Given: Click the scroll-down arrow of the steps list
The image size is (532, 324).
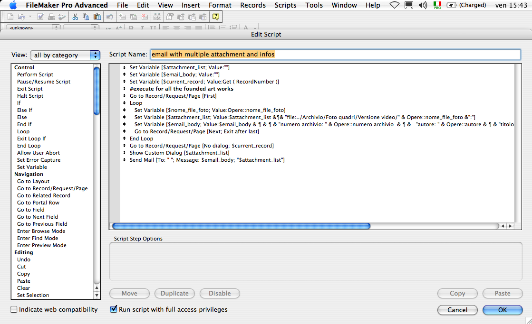Looking at the screenshot, I should point(97,295).
